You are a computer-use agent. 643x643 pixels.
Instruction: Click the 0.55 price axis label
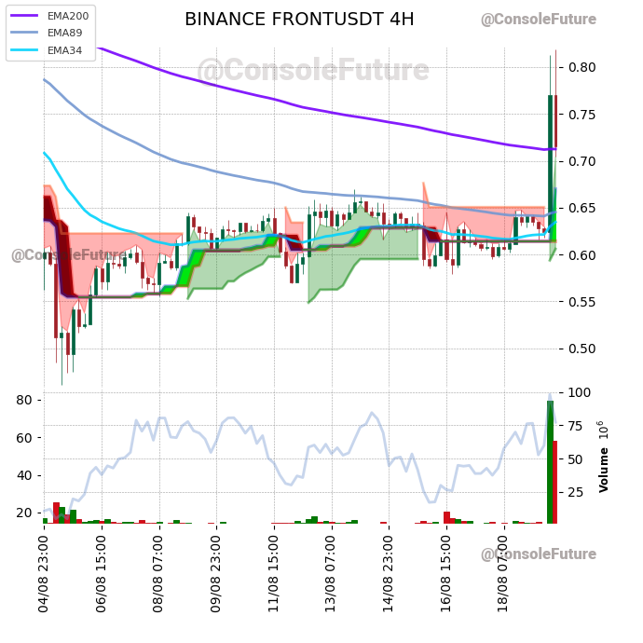pos(581,302)
